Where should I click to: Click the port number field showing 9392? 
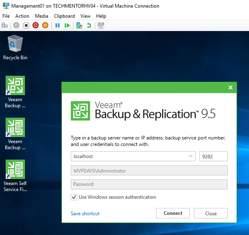213,156
